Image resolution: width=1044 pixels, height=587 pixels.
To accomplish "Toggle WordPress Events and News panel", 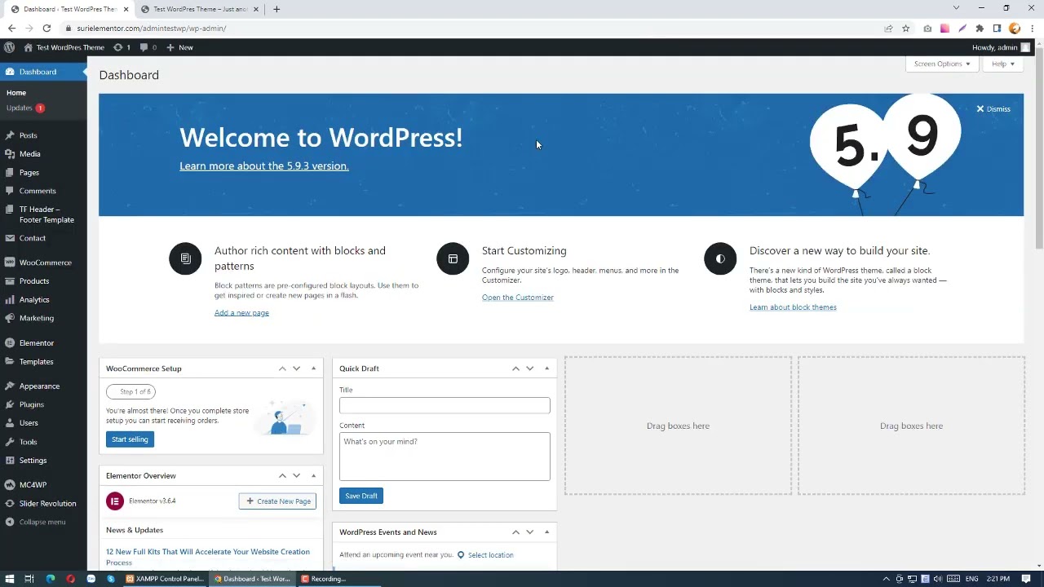I will point(546,532).
